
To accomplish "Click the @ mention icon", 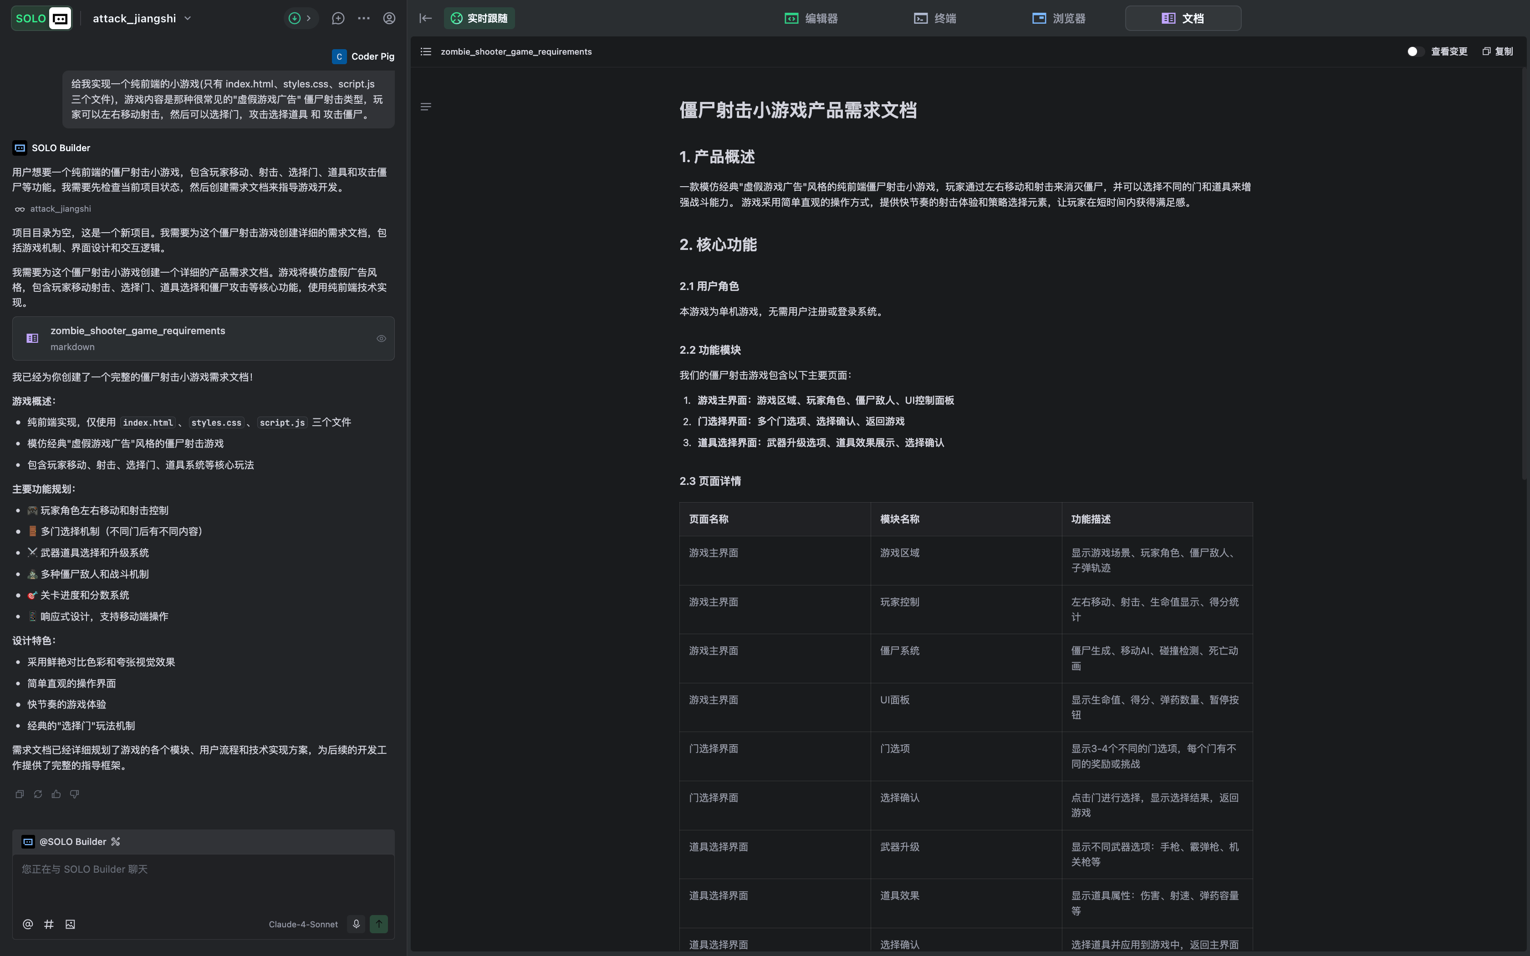I will tap(28, 925).
